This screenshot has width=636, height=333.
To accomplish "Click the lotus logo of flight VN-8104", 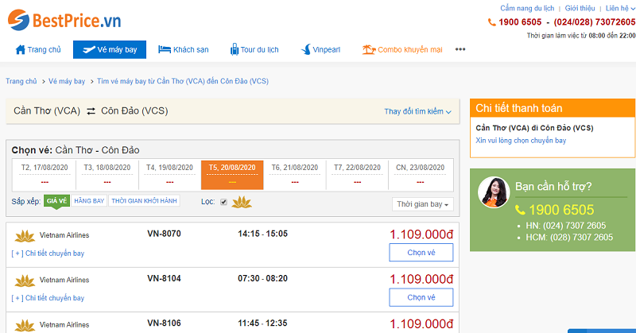I will tap(25, 281).
